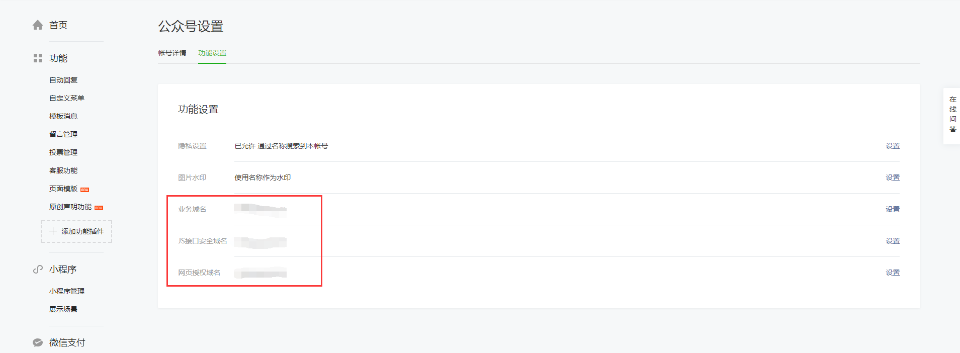This screenshot has height=353, width=960.
Task: Select the 功能设置 tab
Action: tap(212, 53)
